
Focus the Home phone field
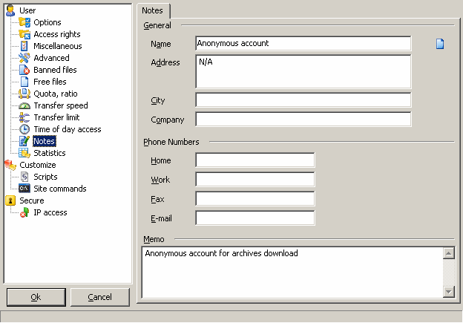click(255, 160)
